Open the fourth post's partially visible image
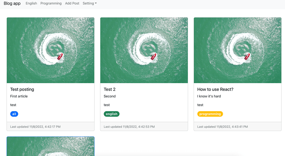 (50, 146)
